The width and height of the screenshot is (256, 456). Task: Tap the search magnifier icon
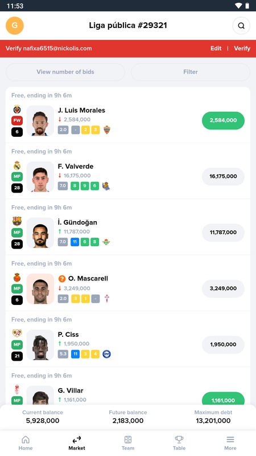pos(241,26)
